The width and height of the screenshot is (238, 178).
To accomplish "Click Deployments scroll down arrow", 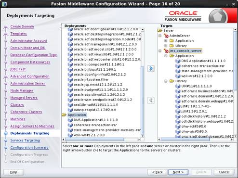I will [x=143, y=136].
